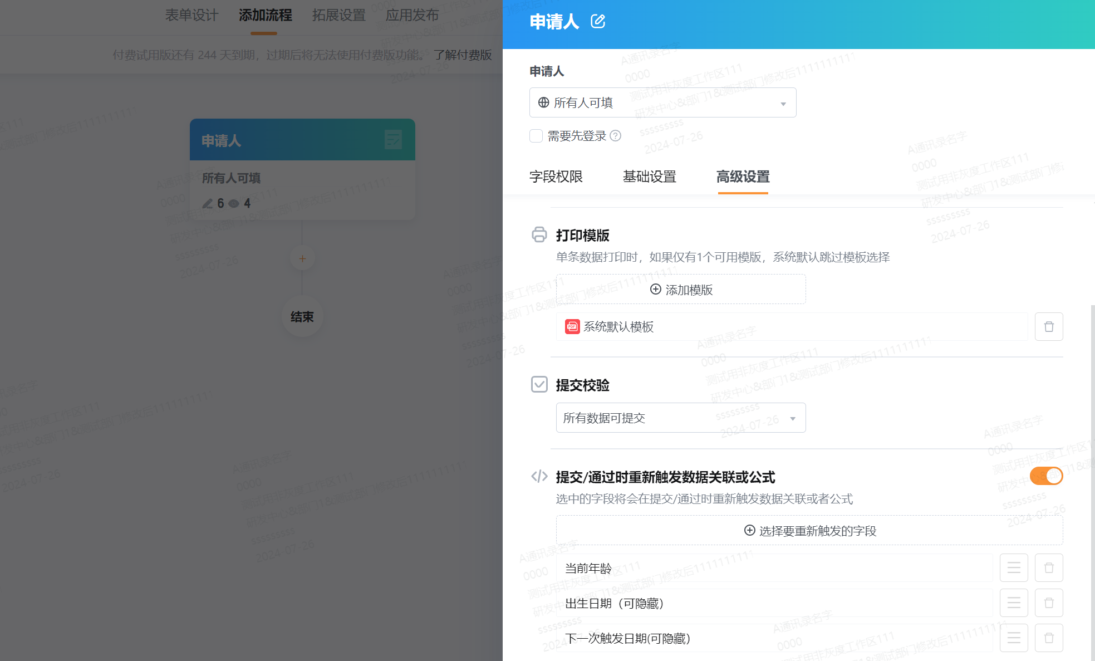Follow the 了解付费版 link
The height and width of the screenshot is (661, 1095).
pyautogui.click(x=463, y=55)
